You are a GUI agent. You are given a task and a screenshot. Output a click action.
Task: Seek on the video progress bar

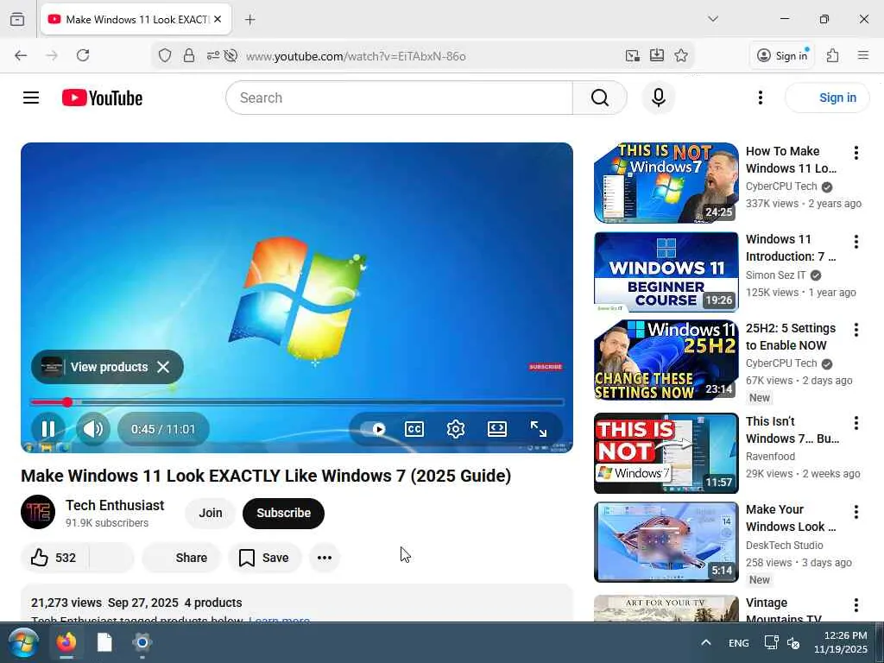(297, 402)
